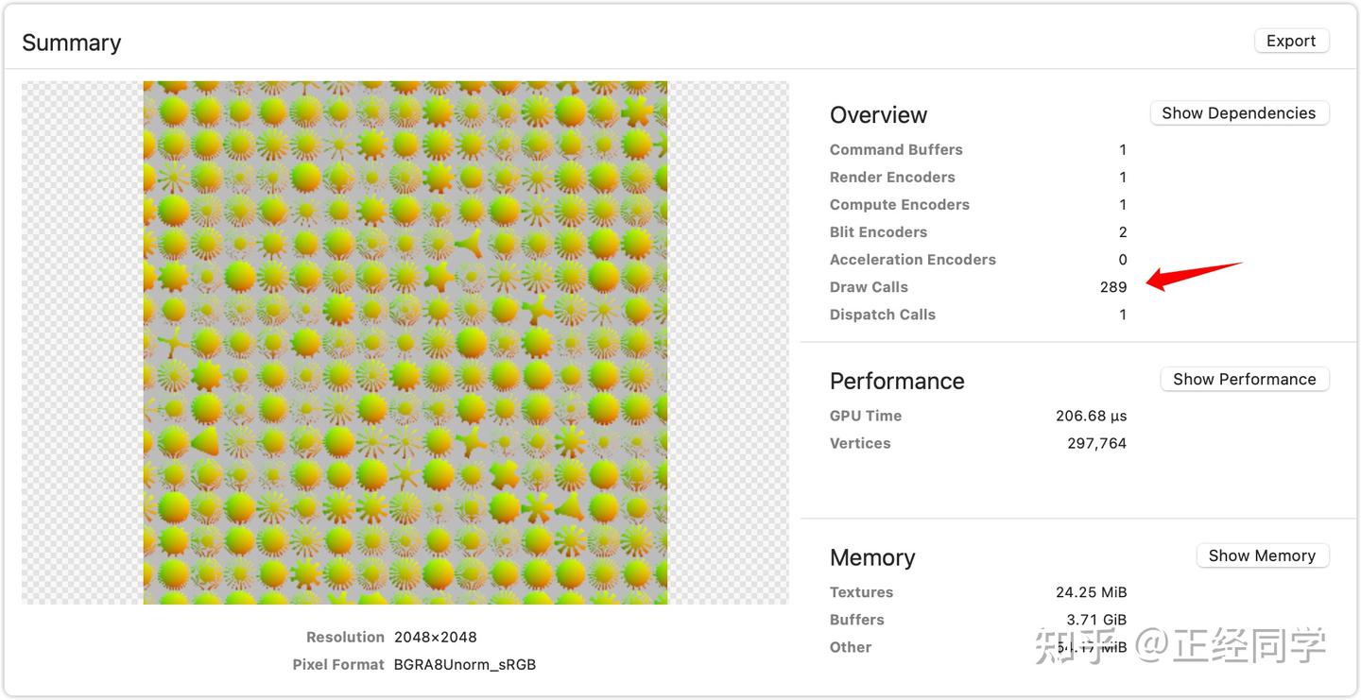The width and height of the screenshot is (1361, 700).
Task: Click the Textures value 24.25 MiB
Action: (1091, 592)
